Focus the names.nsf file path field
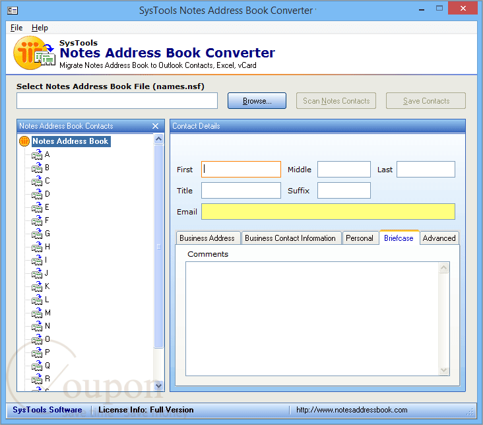The height and width of the screenshot is (425, 483). 117,101
